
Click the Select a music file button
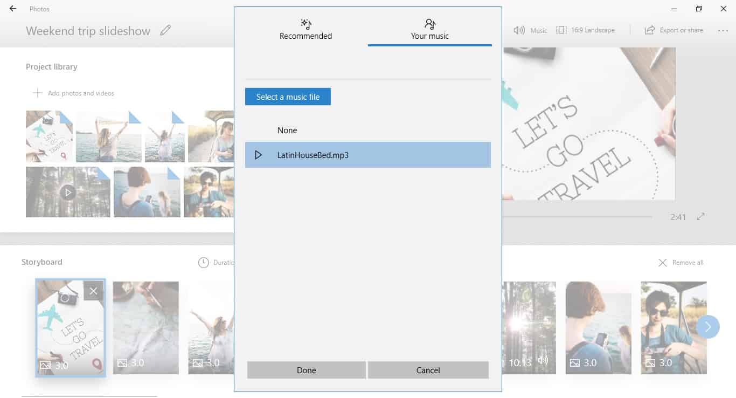pyautogui.click(x=288, y=97)
